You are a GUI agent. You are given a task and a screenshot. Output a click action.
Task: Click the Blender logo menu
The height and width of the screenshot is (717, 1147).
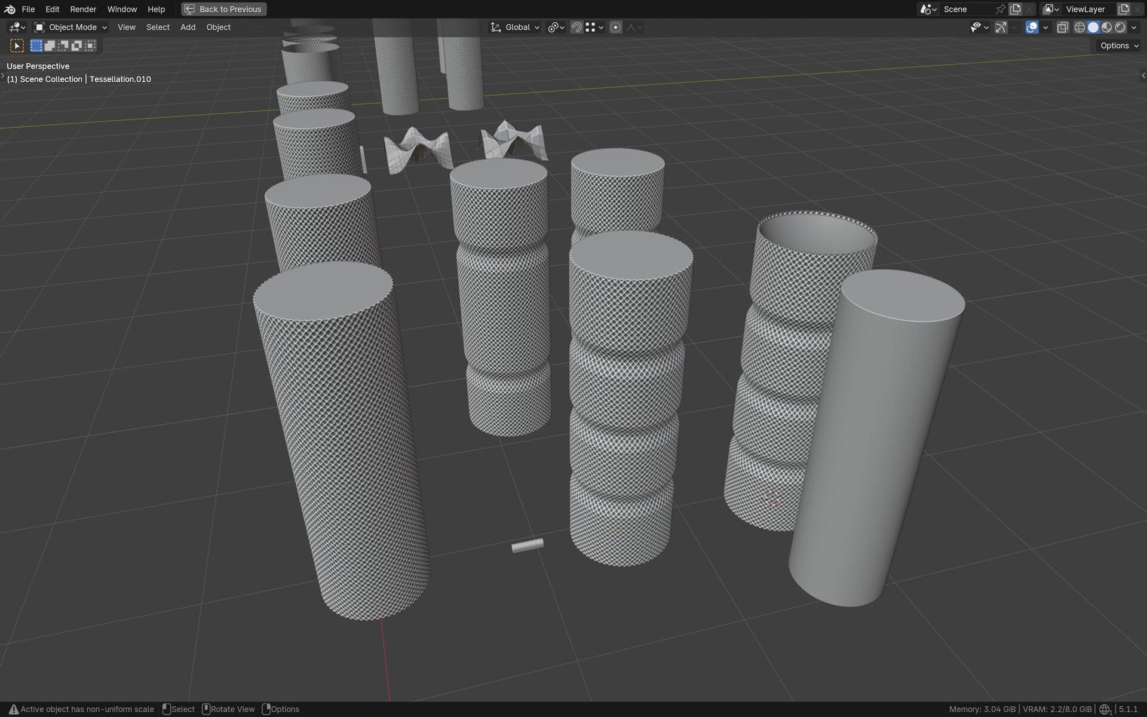10,9
